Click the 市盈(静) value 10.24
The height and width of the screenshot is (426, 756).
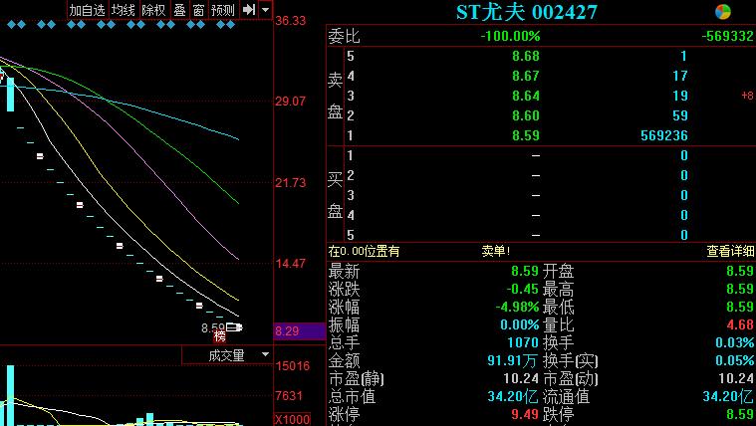tap(521, 378)
